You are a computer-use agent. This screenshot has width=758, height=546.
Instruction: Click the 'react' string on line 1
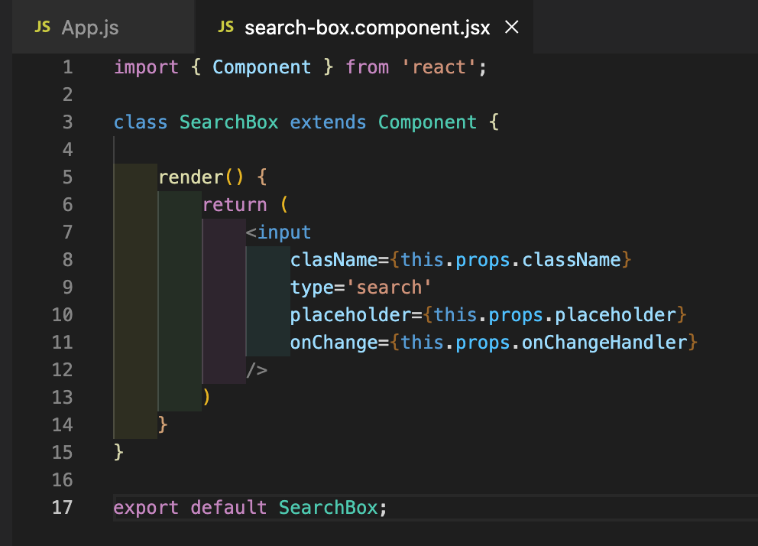pyautogui.click(x=439, y=67)
